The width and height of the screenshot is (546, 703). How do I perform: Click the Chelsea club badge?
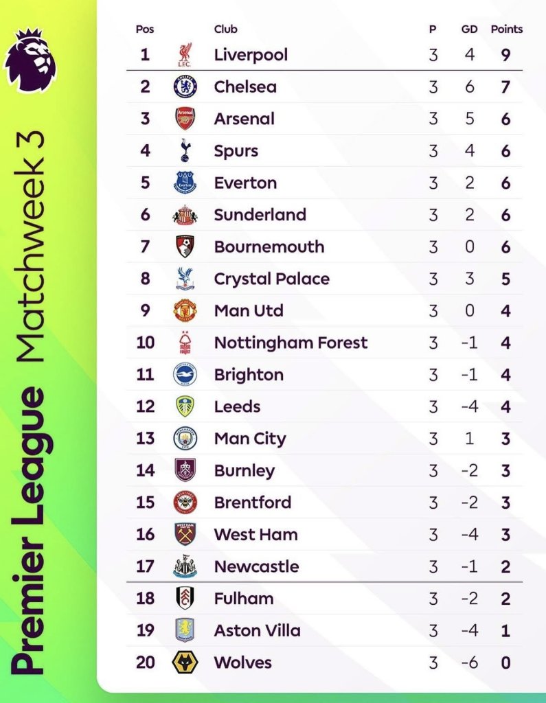click(x=185, y=87)
